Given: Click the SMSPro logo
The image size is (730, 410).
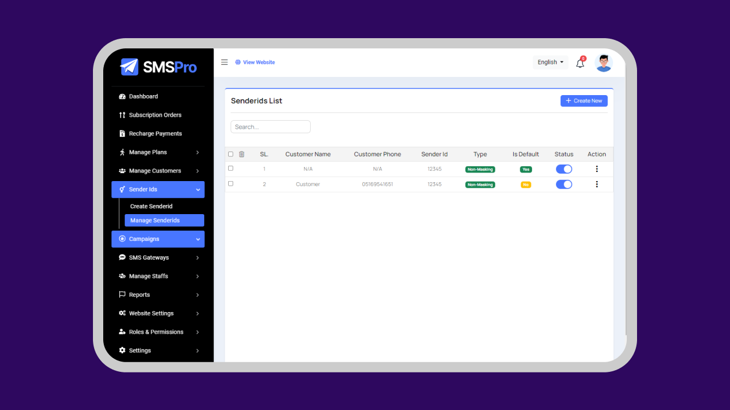Looking at the screenshot, I should click(x=158, y=67).
